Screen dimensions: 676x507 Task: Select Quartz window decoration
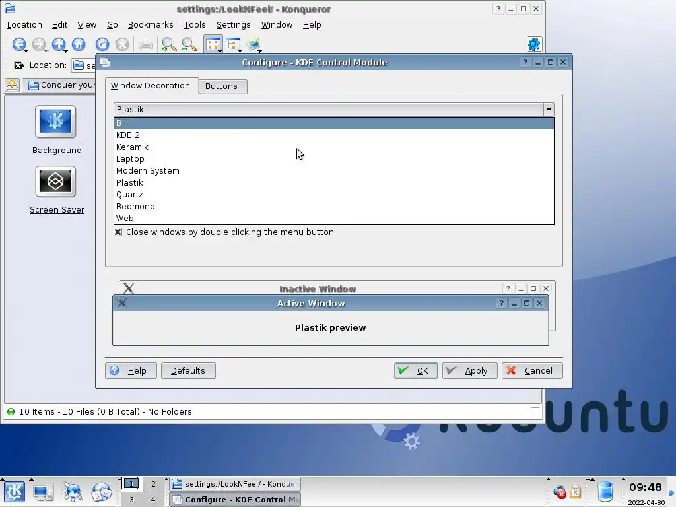[333, 195]
